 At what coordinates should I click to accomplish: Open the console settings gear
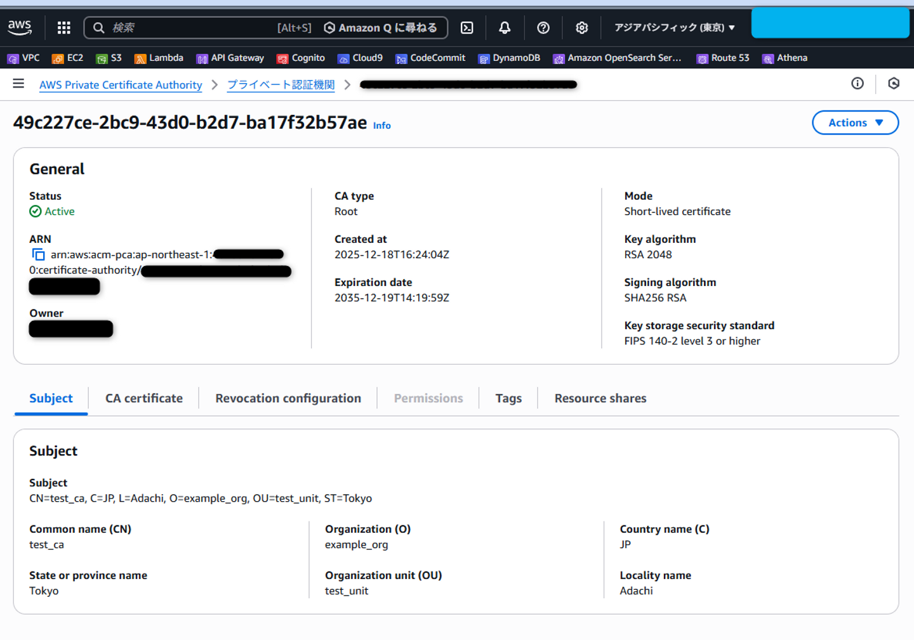click(581, 27)
